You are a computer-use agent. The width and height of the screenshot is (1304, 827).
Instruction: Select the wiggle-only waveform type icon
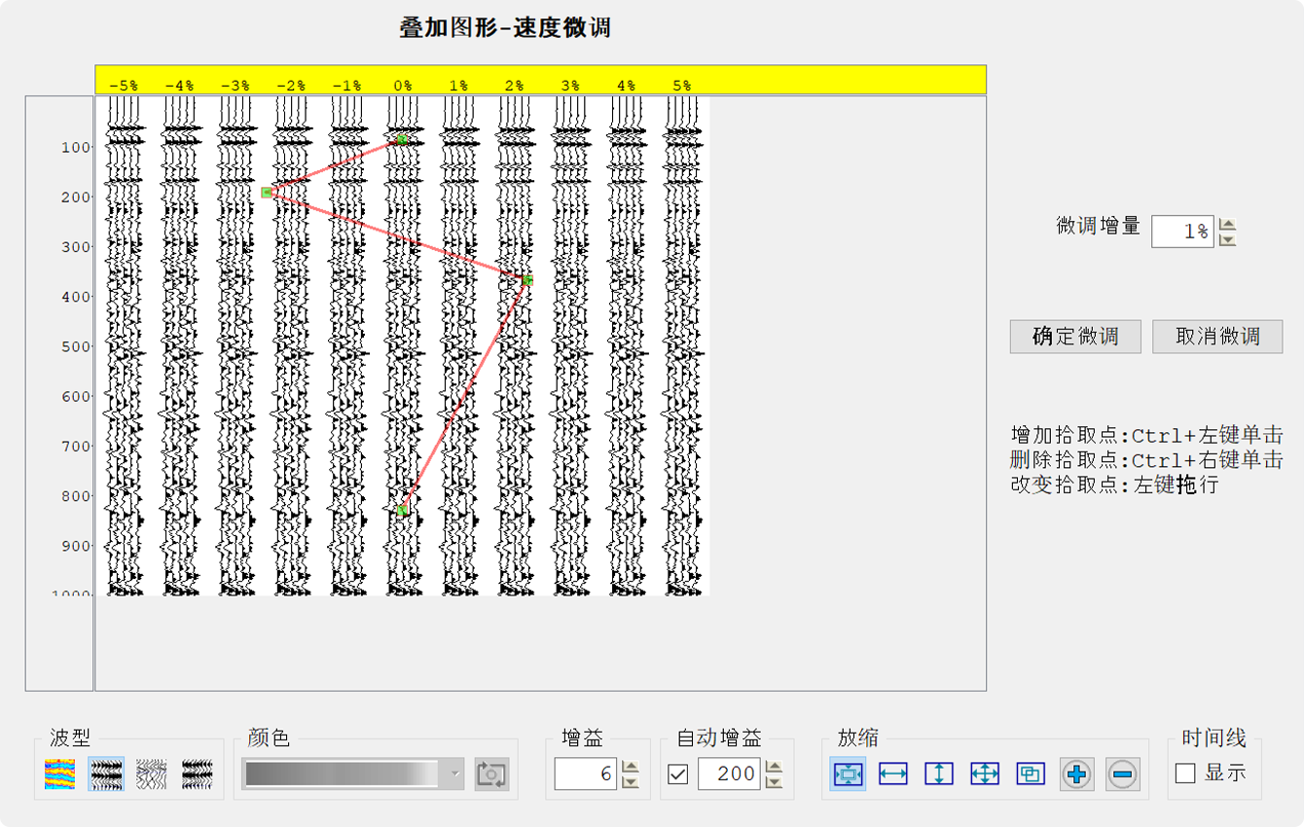tap(151, 774)
